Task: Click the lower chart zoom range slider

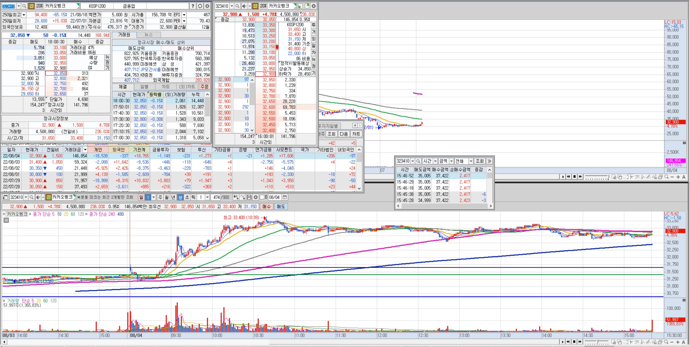Action: tap(596, 342)
